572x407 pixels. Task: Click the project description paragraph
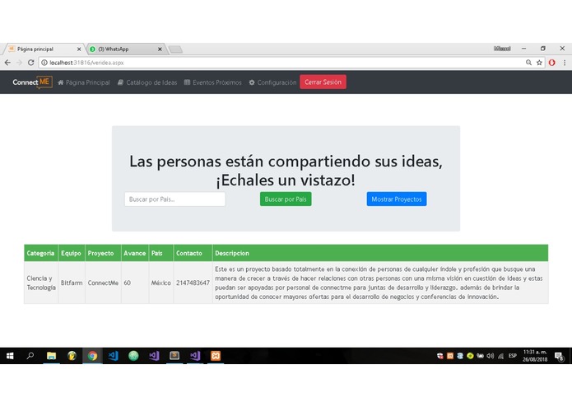pos(379,283)
